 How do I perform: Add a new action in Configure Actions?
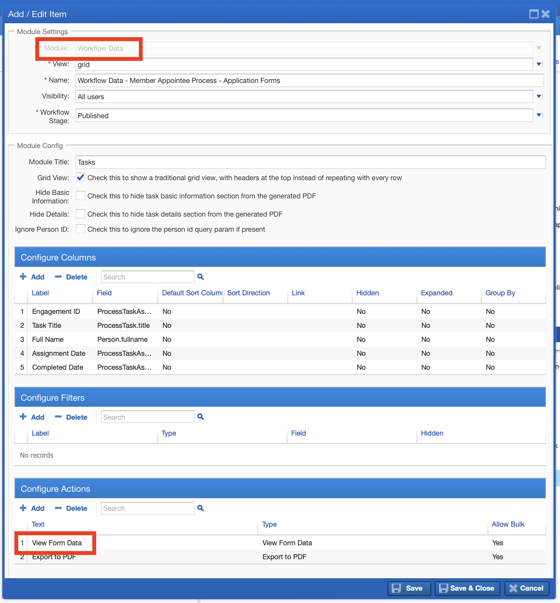click(x=32, y=508)
